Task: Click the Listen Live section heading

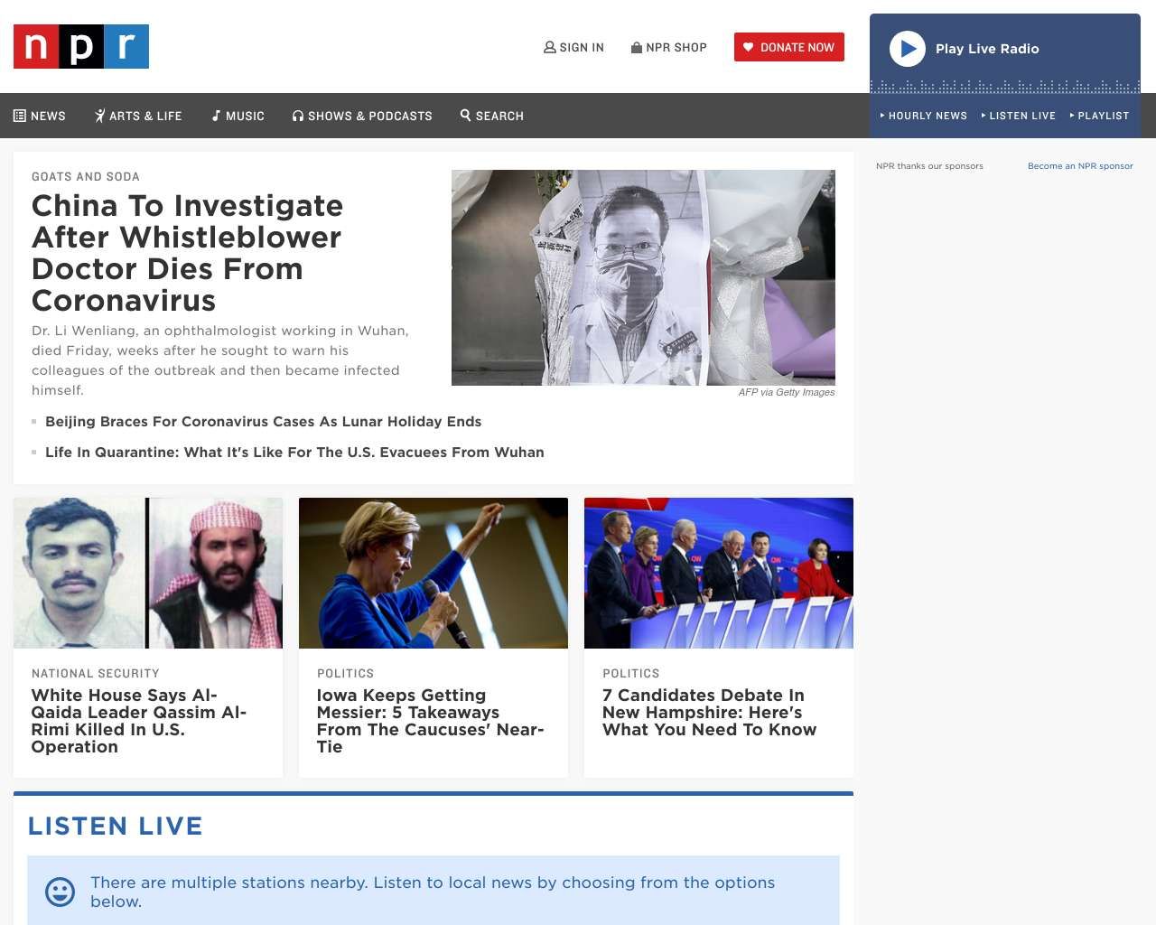Action: [116, 827]
